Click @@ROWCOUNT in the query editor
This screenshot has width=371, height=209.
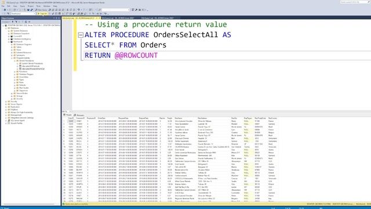click(136, 56)
